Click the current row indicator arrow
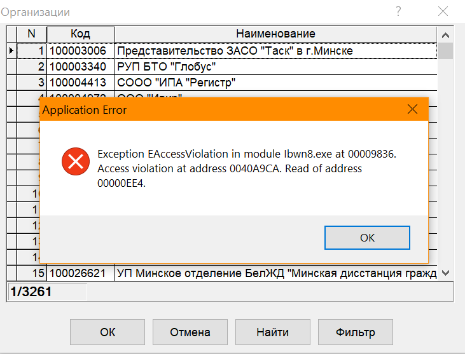The height and width of the screenshot is (354, 465). pos(11,51)
